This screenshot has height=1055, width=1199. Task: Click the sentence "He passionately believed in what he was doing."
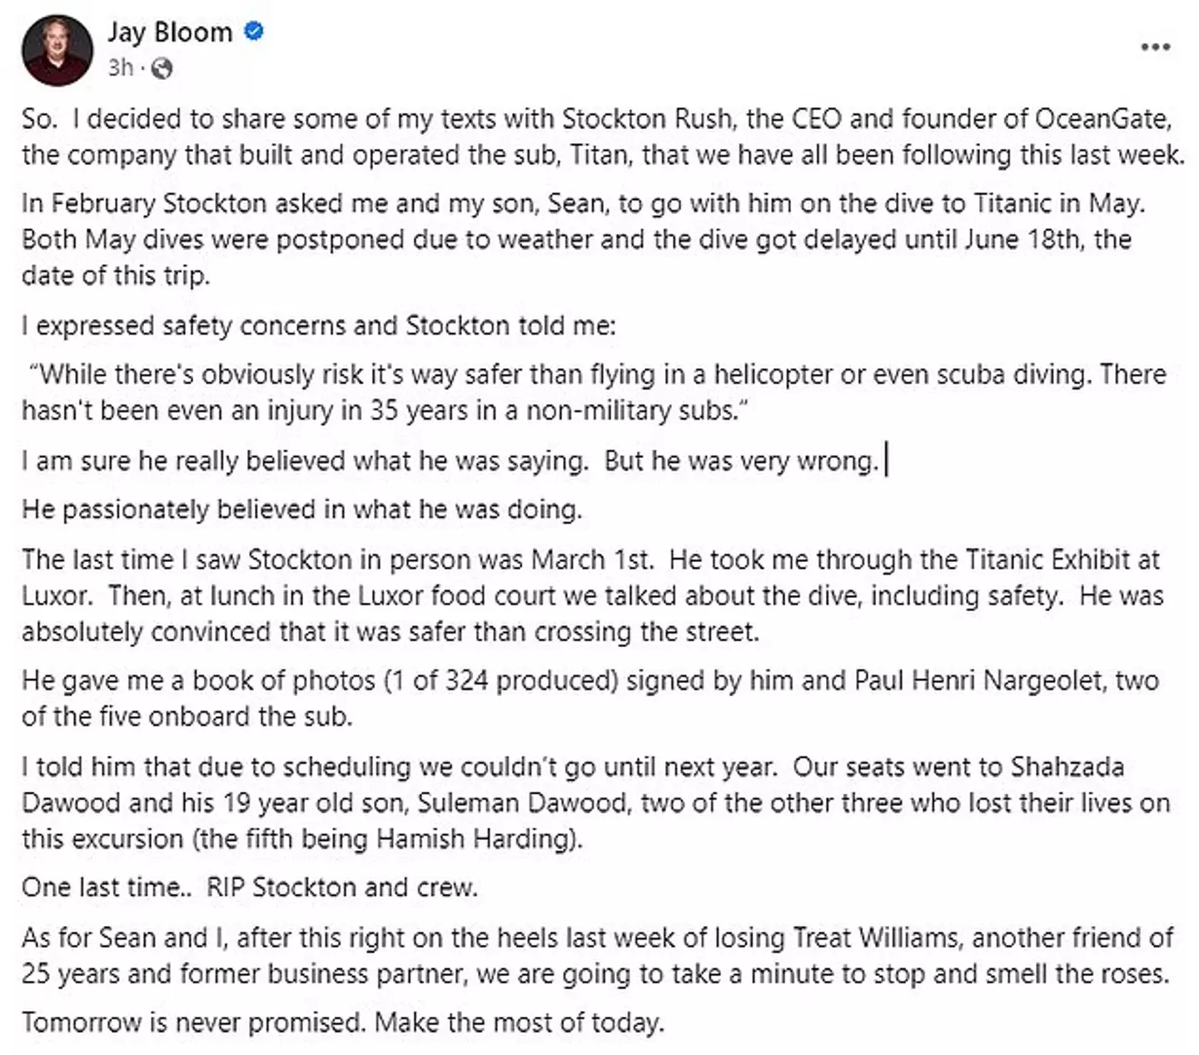coord(301,509)
